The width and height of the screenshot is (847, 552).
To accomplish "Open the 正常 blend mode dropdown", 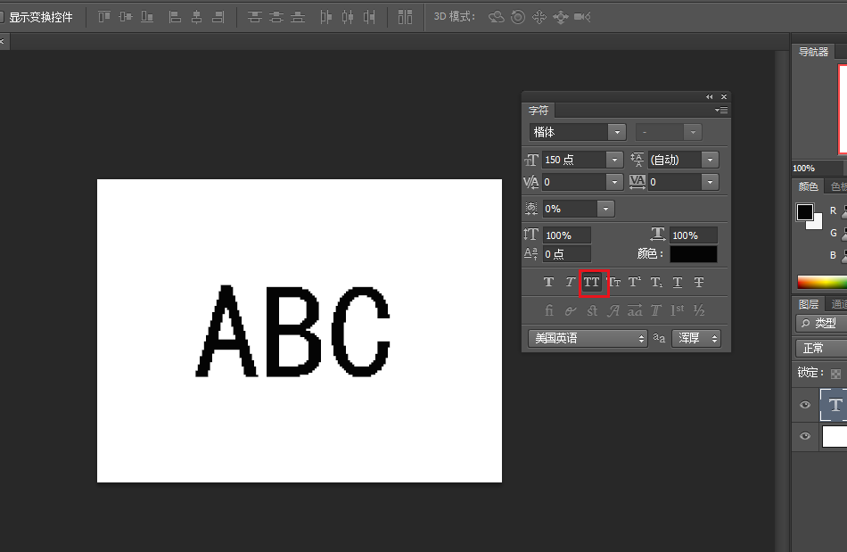I will pos(822,349).
